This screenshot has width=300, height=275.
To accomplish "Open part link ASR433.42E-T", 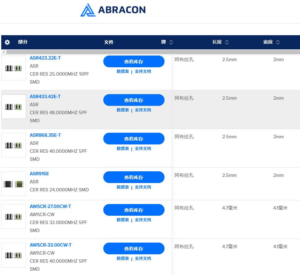I will point(45,97).
